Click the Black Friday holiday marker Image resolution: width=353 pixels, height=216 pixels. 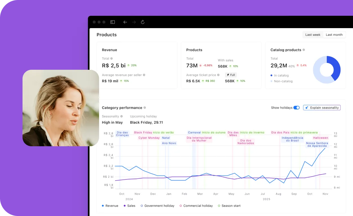click(143, 132)
